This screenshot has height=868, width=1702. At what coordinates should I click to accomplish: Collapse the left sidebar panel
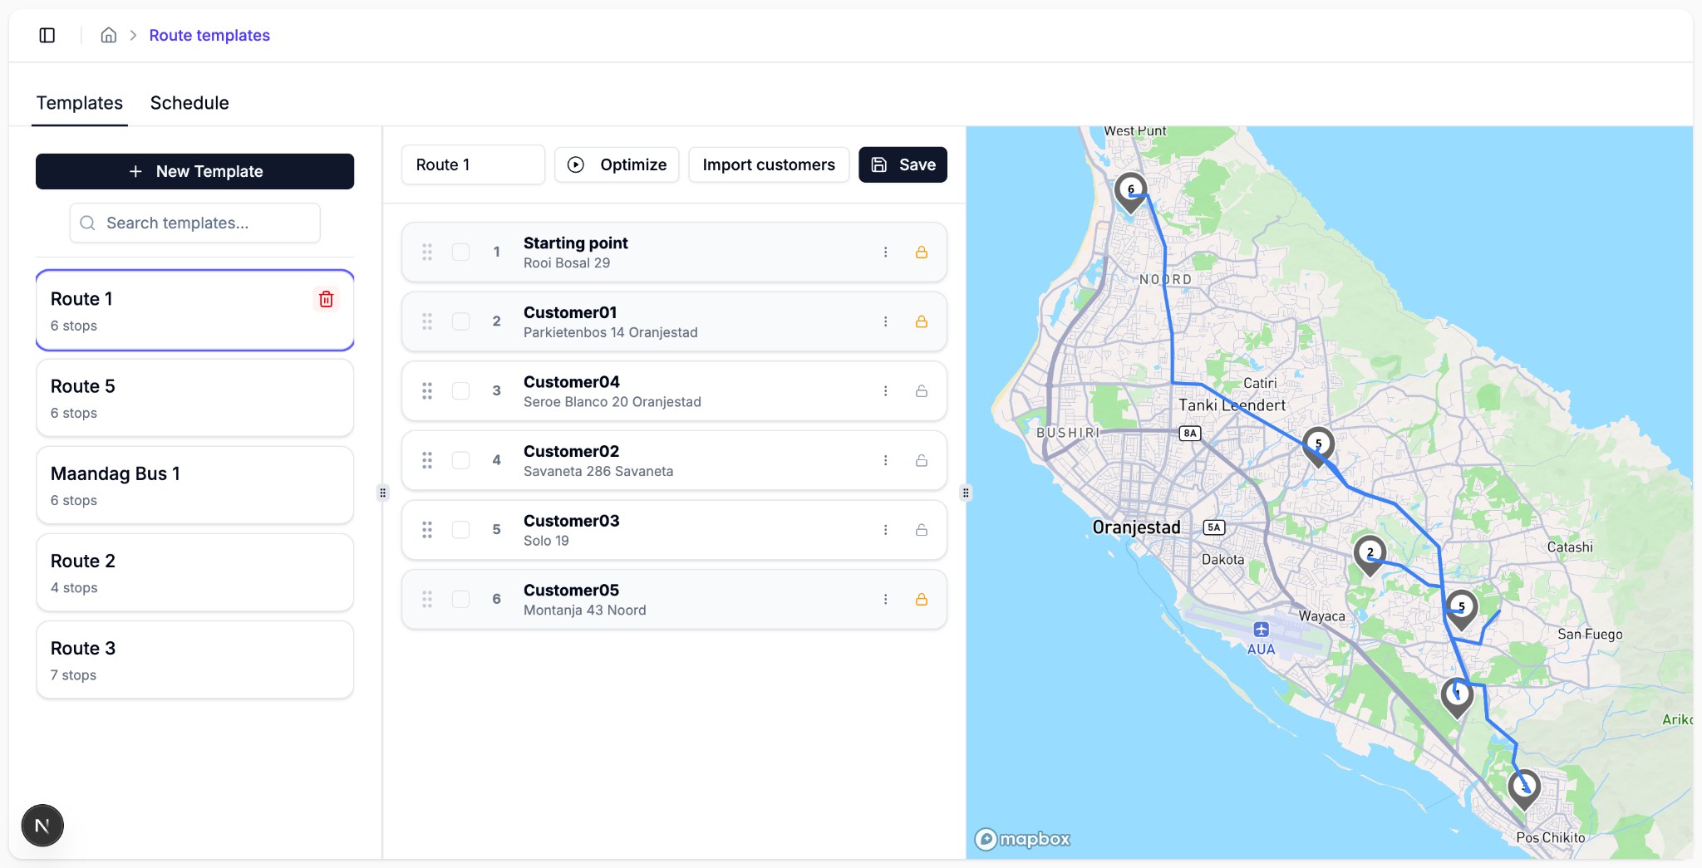pyautogui.click(x=47, y=35)
